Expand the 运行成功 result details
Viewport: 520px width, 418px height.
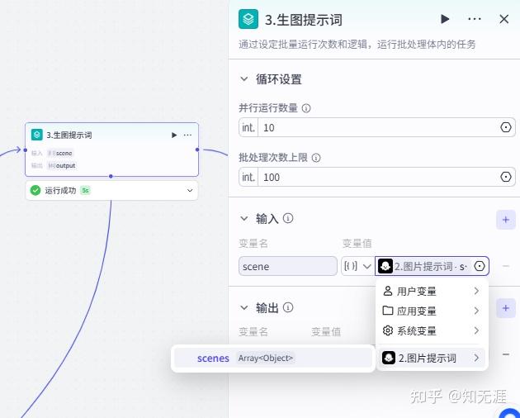tap(190, 191)
